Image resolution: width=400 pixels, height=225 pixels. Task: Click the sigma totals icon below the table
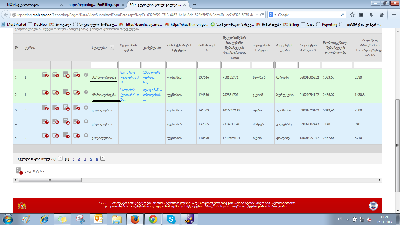pos(19,171)
